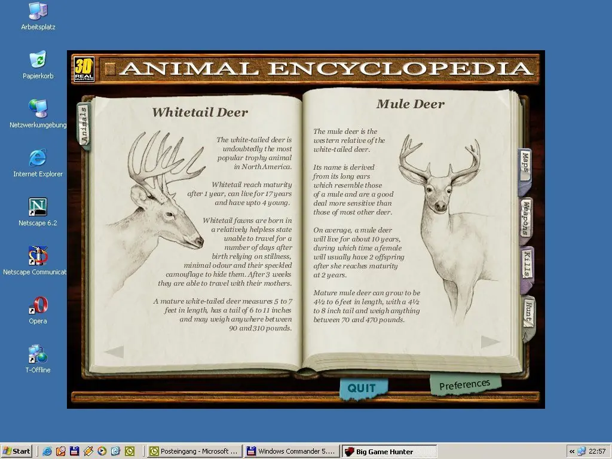Turn to the next encyclopedia page
Screen dimensions: 612x459
(x=490, y=341)
